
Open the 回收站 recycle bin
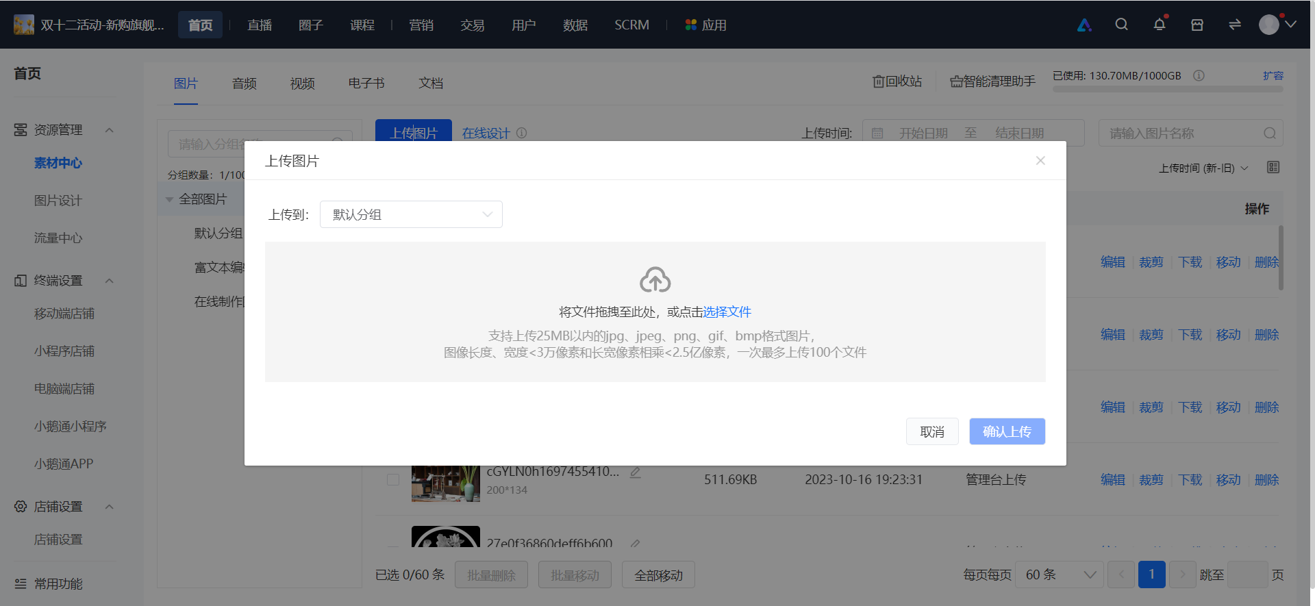pyautogui.click(x=897, y=81)
